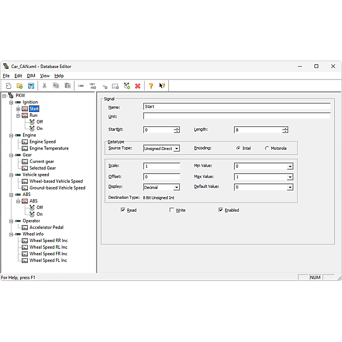Screen dimensions: 342x342
Task: Select the Copy toolbar icon
Action: 56,85
